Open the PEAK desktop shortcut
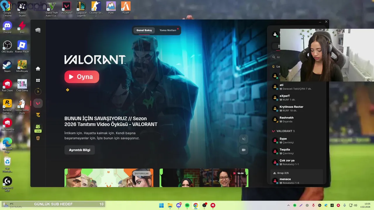374x210 pixels. 111,8
